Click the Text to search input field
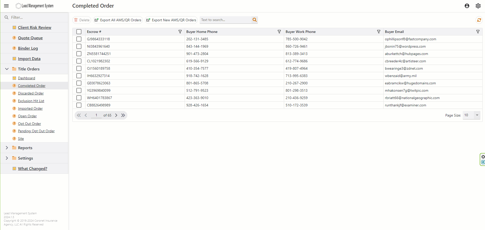Screen dimensions: 485x230 point(225,20)
